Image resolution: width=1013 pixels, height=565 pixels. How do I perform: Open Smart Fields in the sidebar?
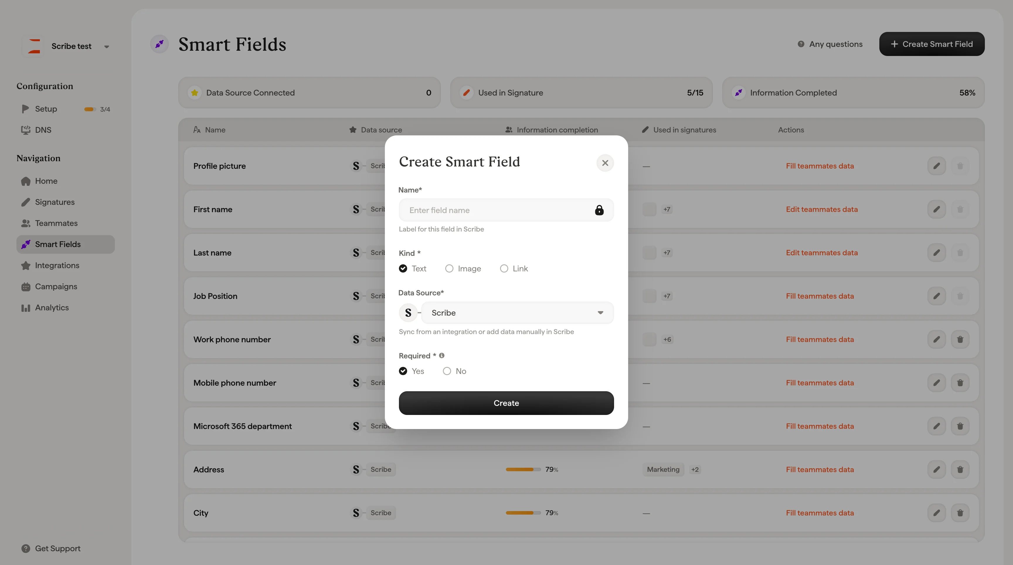coord(66,244)
